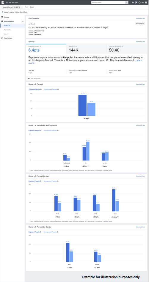Viewport: 149px width, 282px height.
Task: Click the Facebook logo icon
Action: point(3,2)
